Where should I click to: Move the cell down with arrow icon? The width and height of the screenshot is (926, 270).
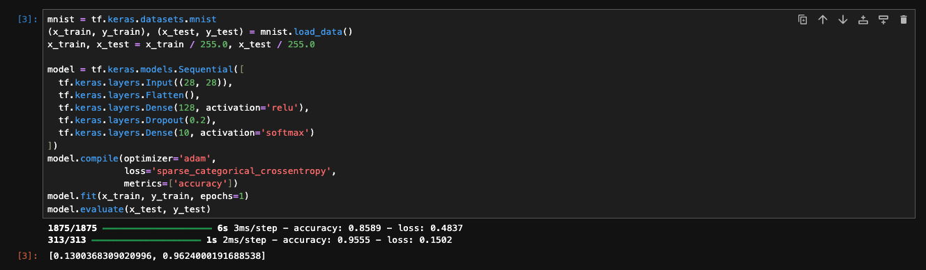pos(843,19)
